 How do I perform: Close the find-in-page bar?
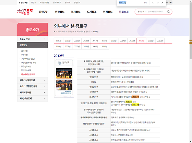click(163, 3)
